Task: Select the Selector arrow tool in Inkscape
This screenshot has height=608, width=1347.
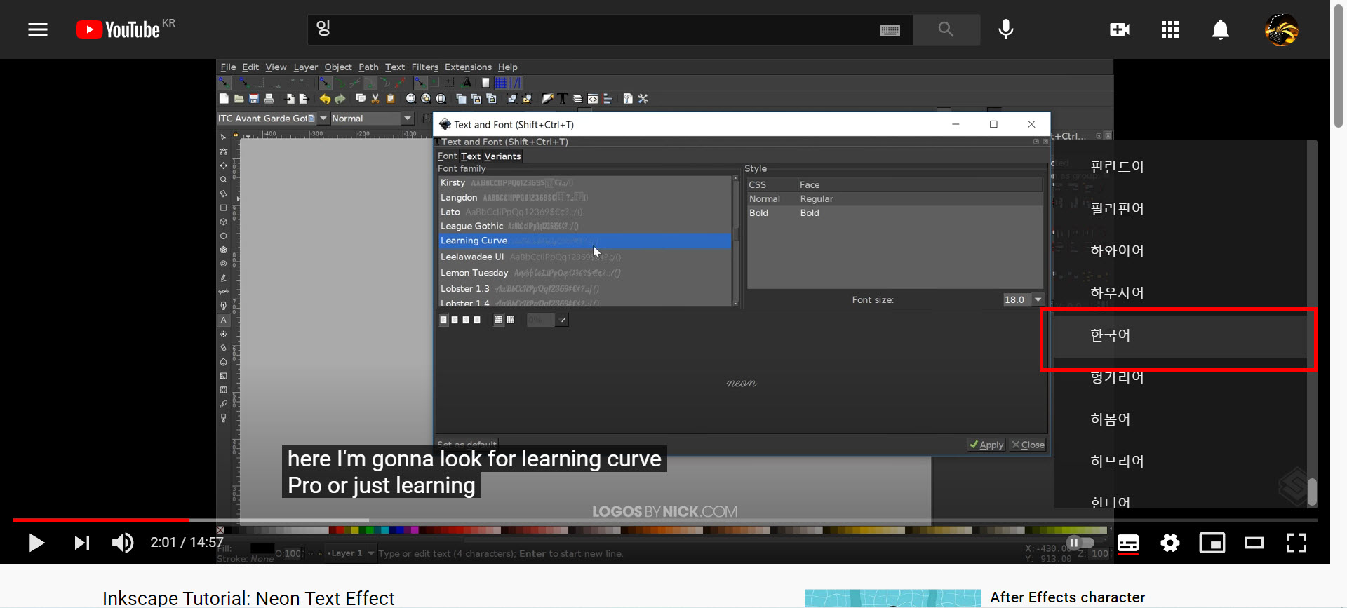Action: (224, 137)
